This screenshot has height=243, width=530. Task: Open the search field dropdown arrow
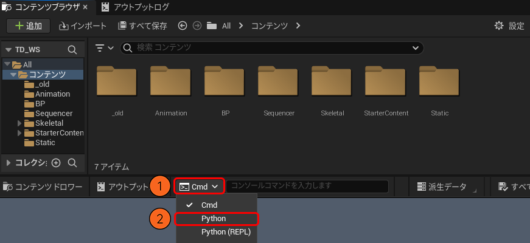416,48
